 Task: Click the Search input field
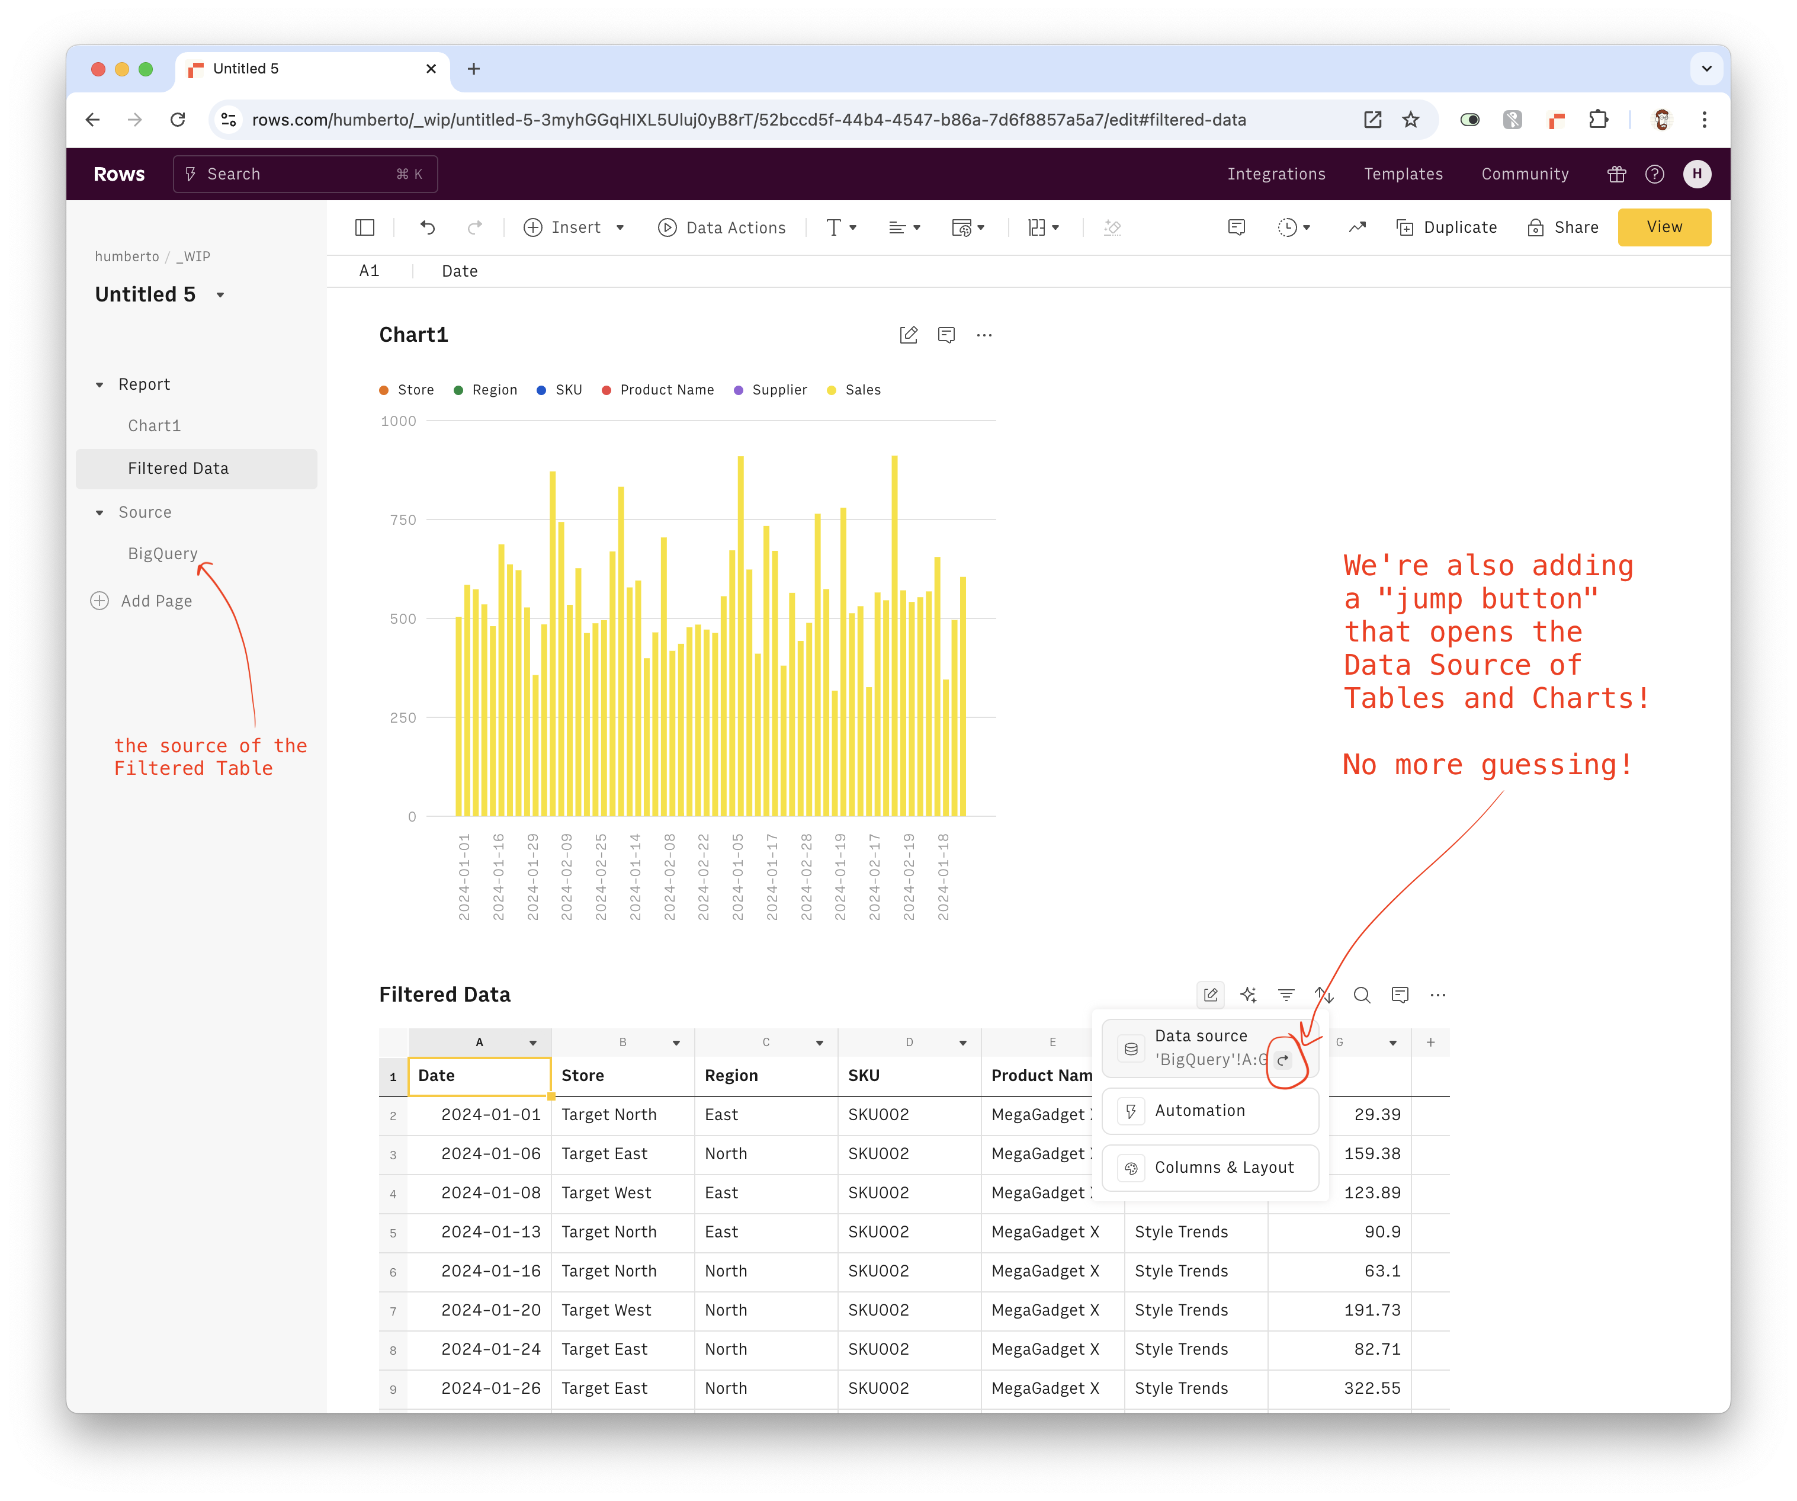(x=304, y=174)
